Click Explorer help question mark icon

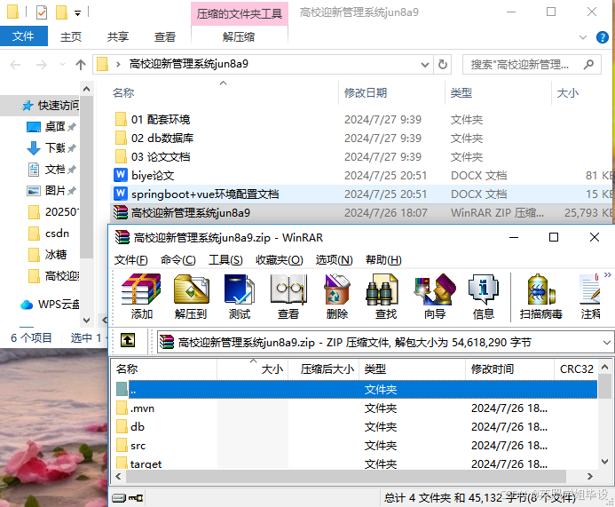[x=603, y=37]
